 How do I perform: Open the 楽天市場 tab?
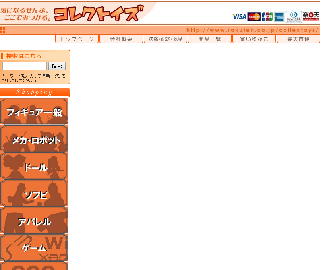(x=298, y=39)
